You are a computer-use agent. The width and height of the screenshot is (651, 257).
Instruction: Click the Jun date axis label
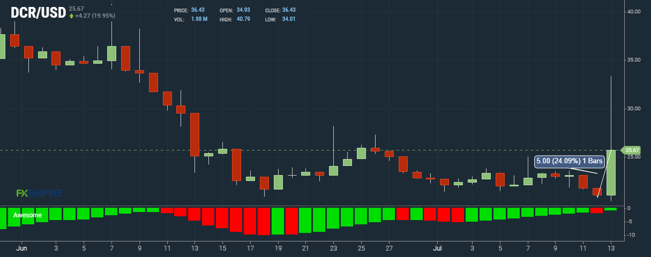point(21,248)
